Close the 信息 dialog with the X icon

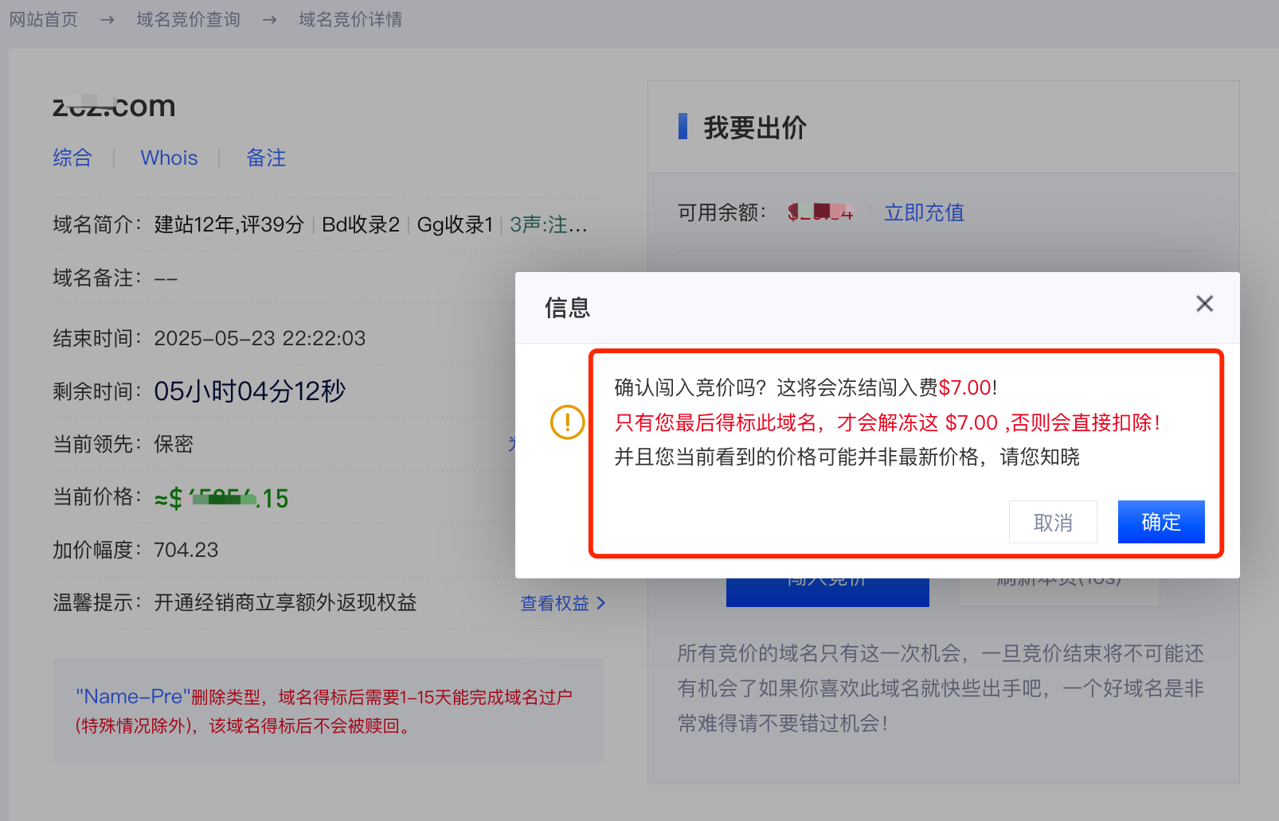[1204, 304]
